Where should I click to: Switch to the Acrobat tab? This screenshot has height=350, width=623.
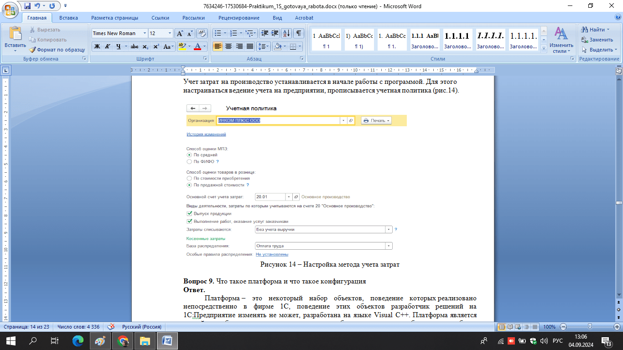(304, 18)
